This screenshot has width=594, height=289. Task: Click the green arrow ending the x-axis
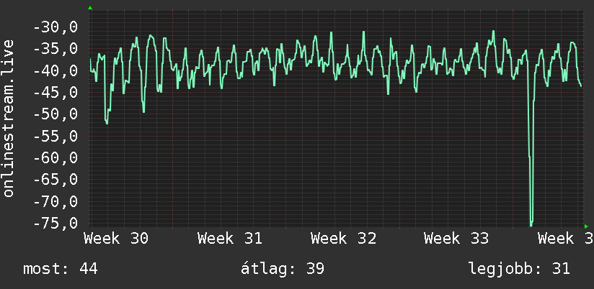pos(586,226)
